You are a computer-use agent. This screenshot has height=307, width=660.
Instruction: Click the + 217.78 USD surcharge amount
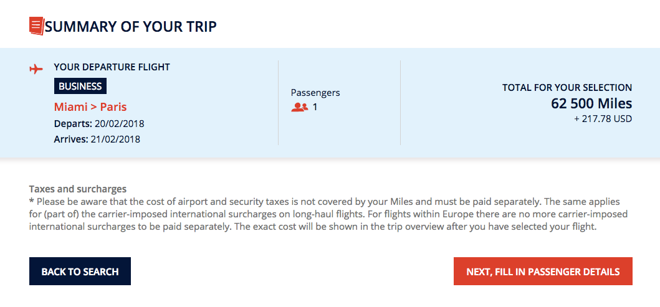tap(603, 118)
